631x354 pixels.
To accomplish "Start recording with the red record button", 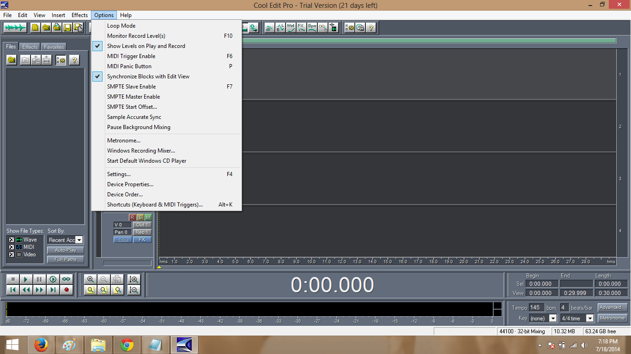I will (67, 290).
